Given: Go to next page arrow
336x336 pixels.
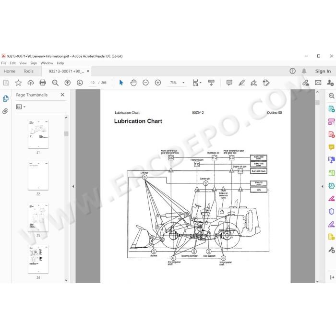Looking at the screenshot, I should point(80,83).
